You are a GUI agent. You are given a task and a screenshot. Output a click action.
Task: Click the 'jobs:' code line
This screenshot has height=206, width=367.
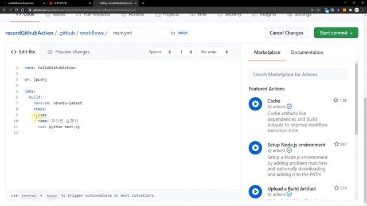tap(30, 91)
